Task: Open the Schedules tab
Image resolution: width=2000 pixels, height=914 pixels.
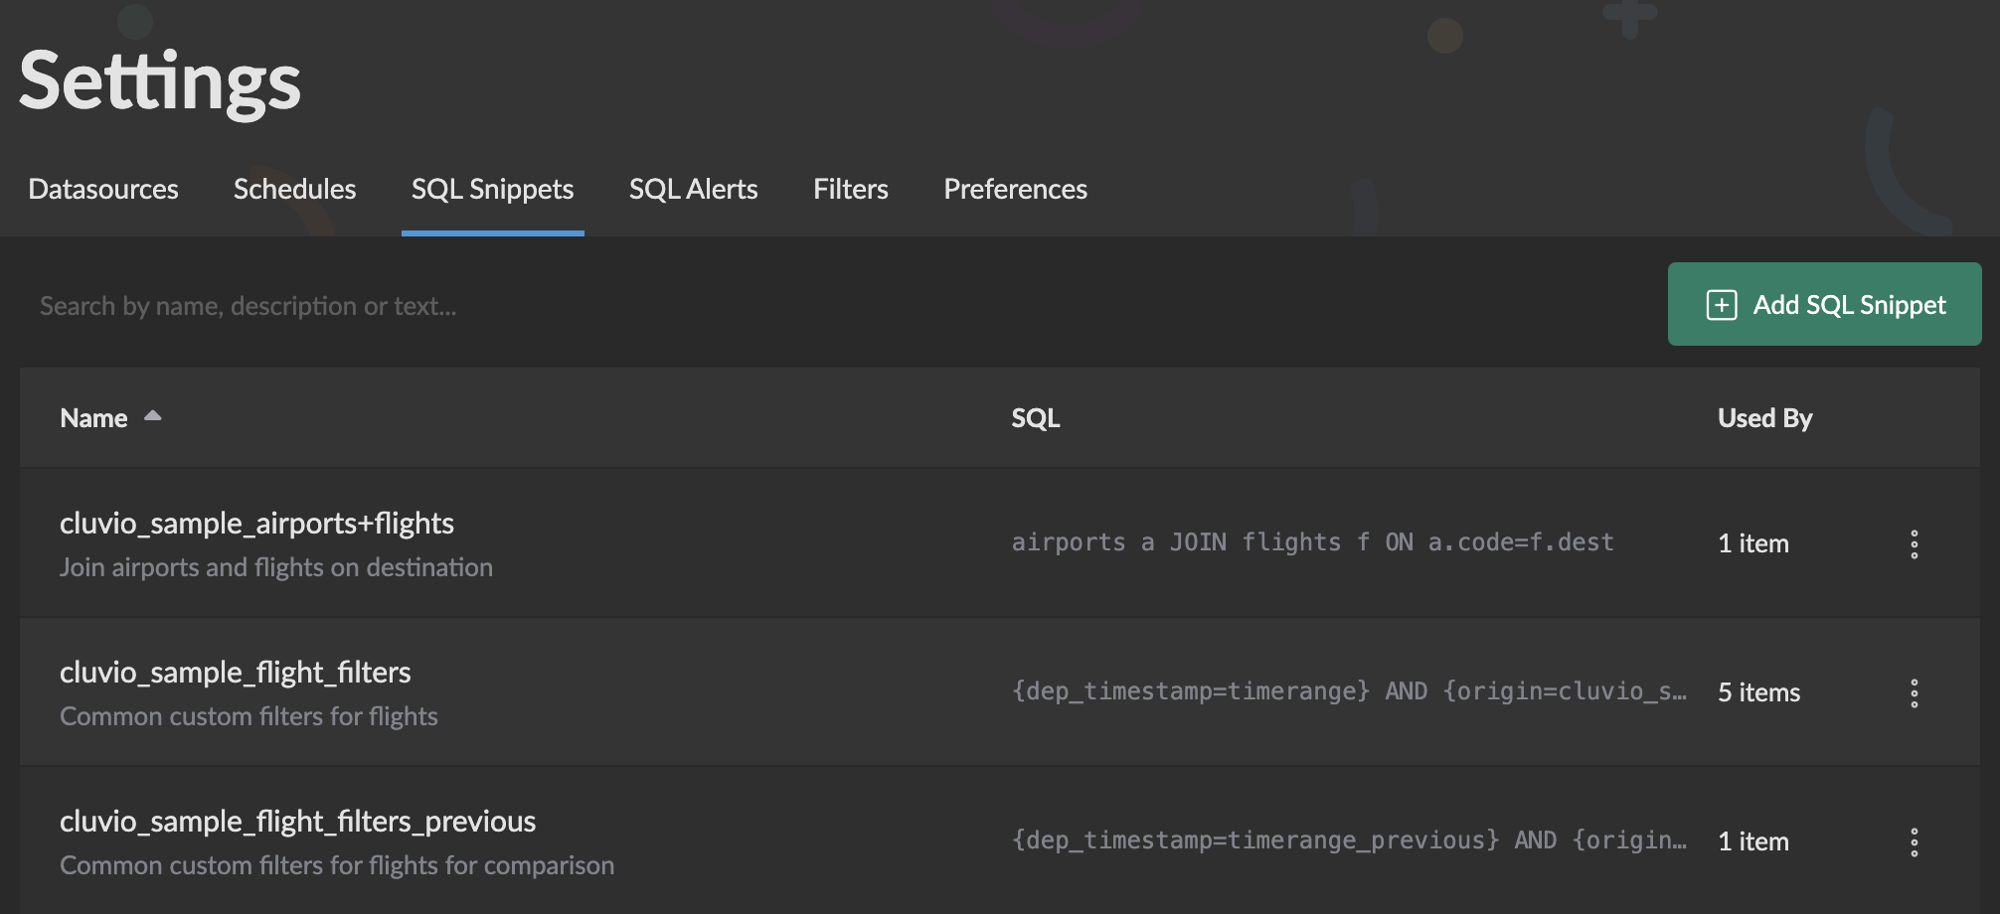Action: (x=294, y=189)
